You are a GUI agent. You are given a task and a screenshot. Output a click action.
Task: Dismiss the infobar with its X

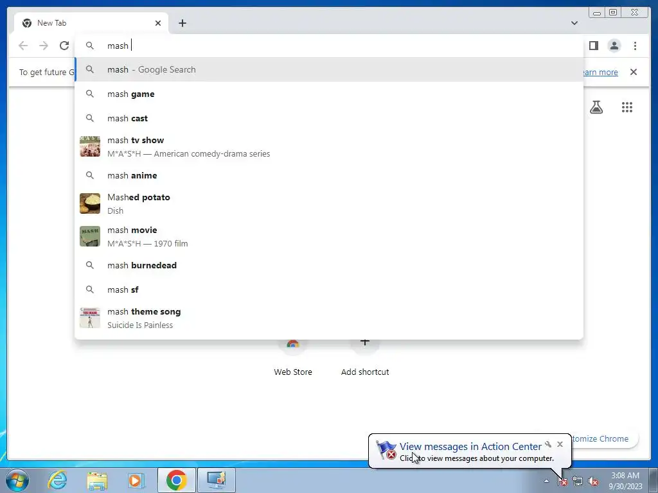(x=633, y=72)
